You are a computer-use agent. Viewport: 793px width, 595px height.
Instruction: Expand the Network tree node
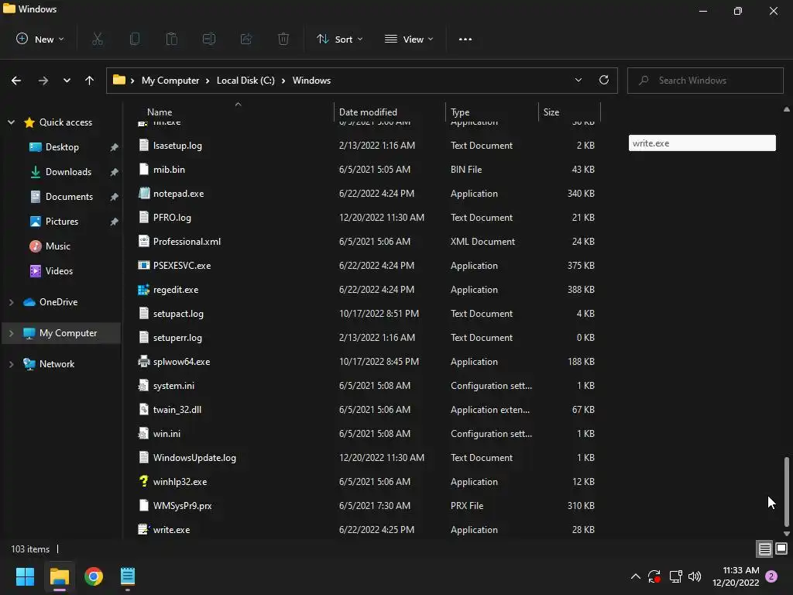(x=11, y=364)
